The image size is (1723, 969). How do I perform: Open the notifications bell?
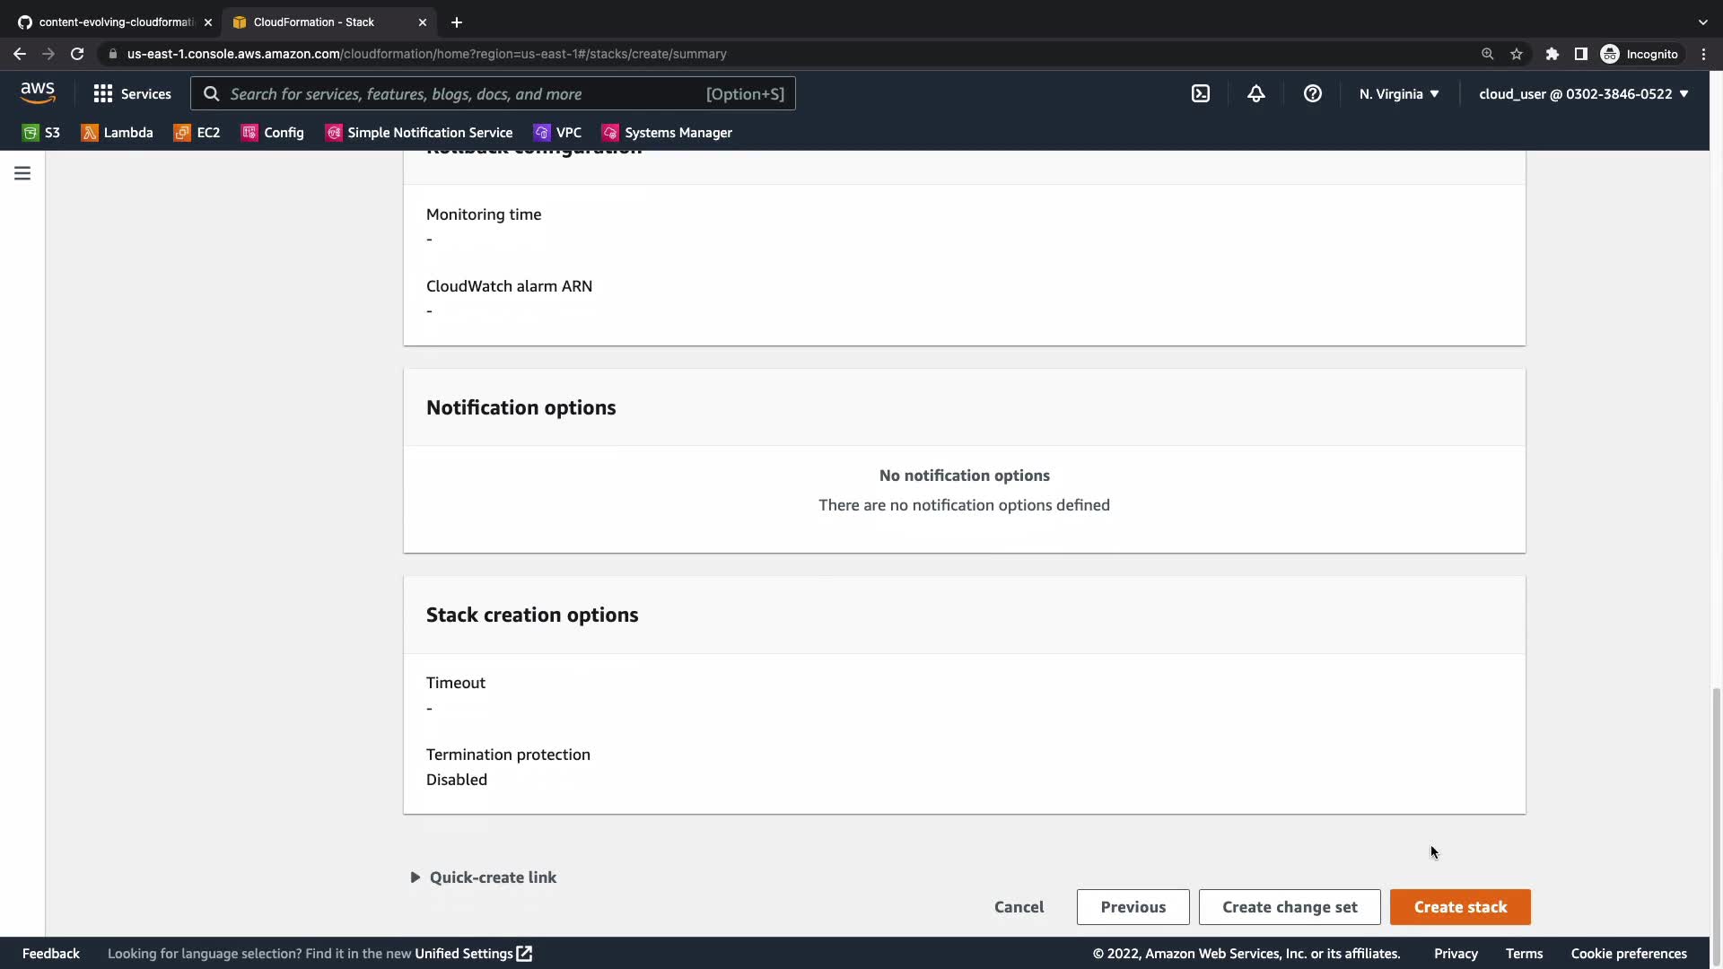point(1255,94)
